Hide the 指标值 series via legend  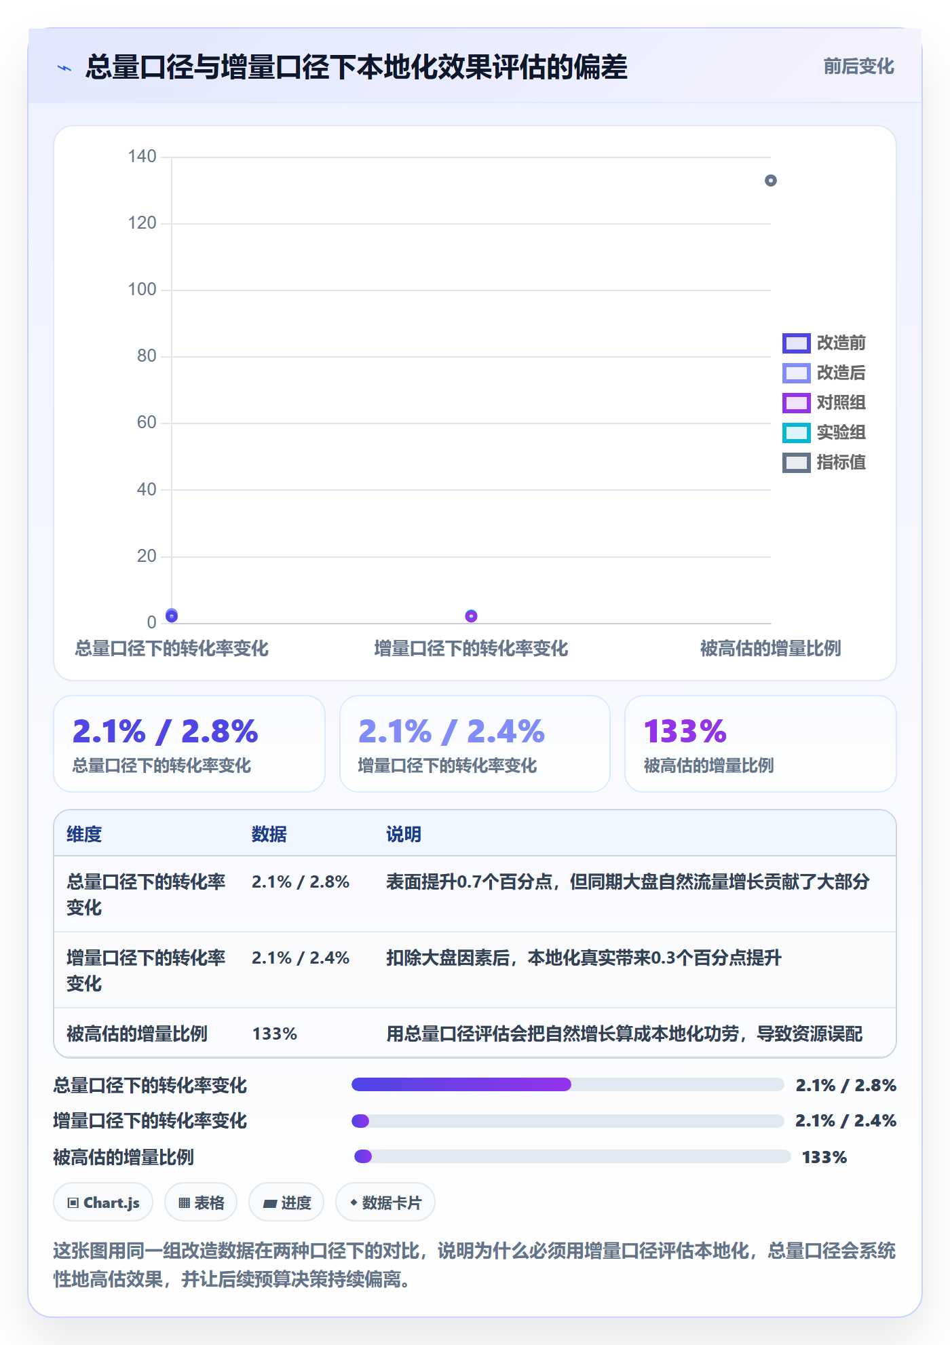796,462
